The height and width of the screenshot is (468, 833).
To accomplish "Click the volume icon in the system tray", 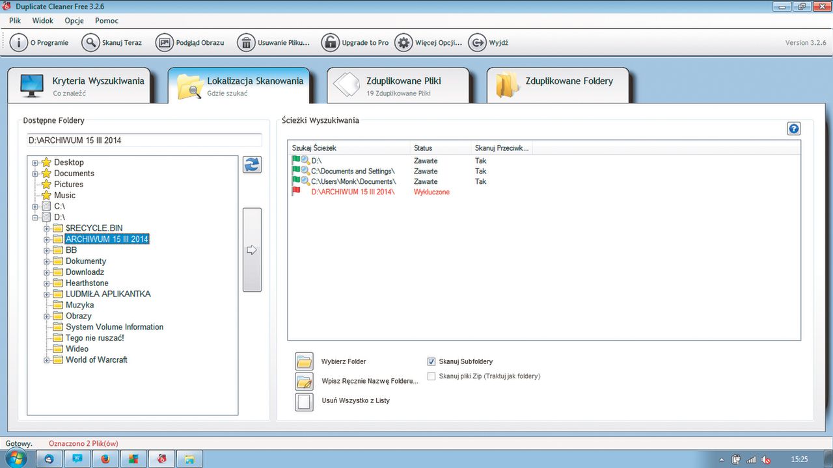I will coord(767,460).
